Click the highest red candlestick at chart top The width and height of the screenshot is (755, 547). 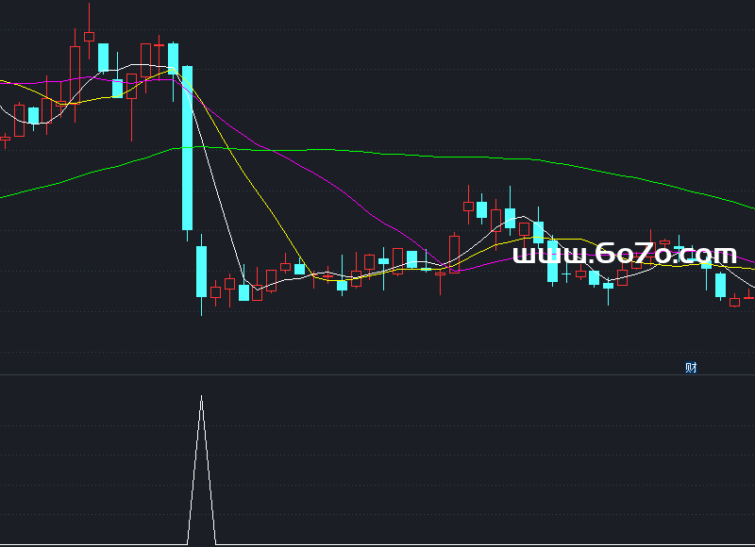click(90, 37)
